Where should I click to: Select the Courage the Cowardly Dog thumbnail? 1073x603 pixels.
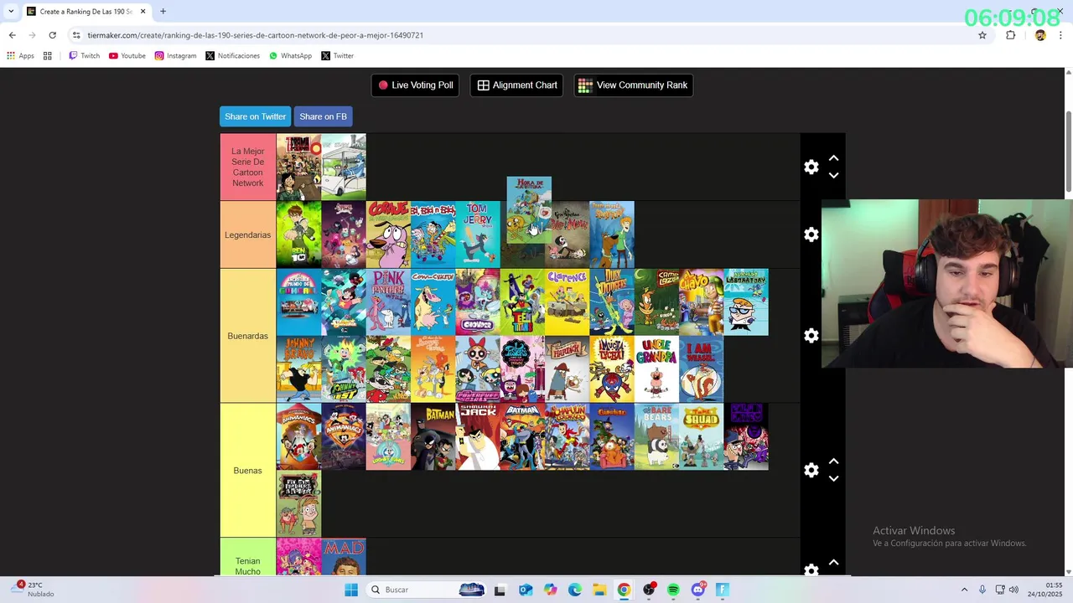(x=388, y=234)
